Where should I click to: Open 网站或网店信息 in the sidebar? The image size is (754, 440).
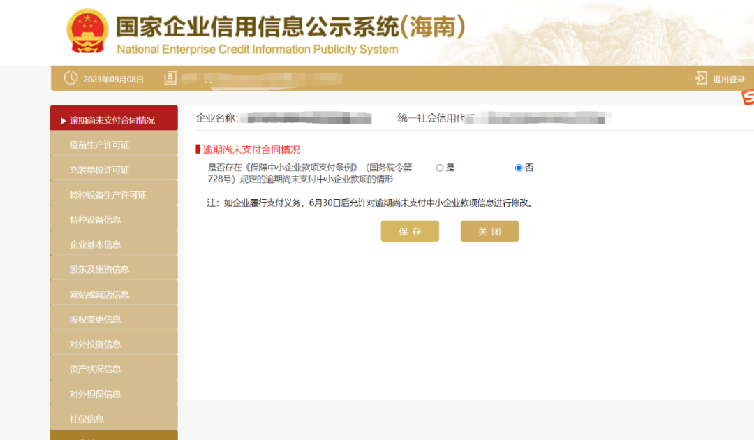[x=99, y=295]
